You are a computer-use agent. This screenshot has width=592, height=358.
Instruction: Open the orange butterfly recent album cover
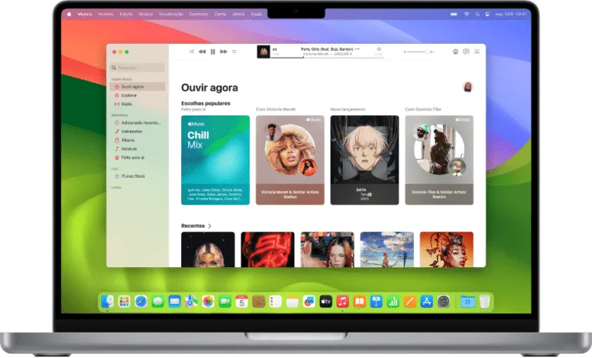click(446, 249)
